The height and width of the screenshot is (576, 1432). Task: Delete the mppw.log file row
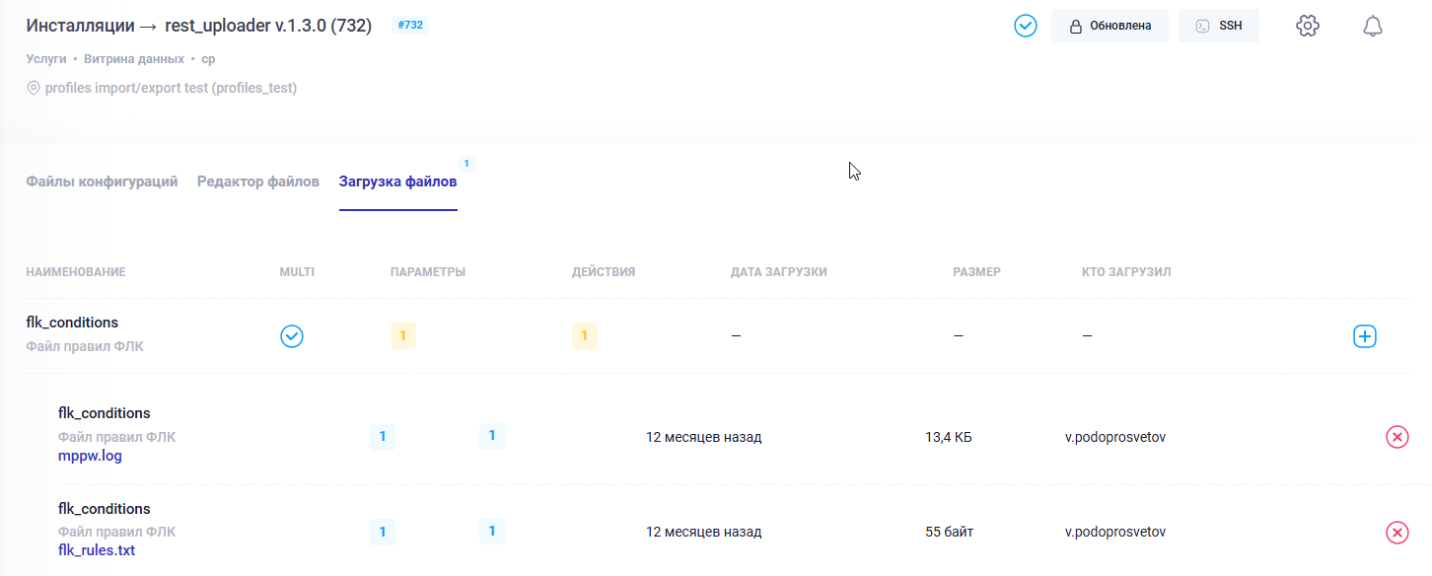(x=1396, y=437)
